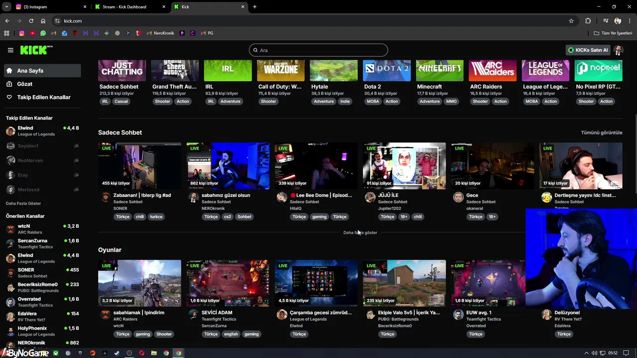Image resolution: width=637 pixels, height=358 pixels.
Task: Click Tümünü görüntüle for Sadece Sohbet
Action: pos(602,133)
